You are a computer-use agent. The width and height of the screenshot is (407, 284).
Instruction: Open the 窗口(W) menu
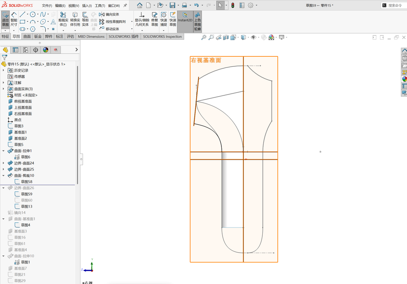pos(114,6)
